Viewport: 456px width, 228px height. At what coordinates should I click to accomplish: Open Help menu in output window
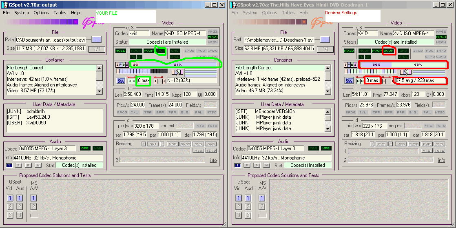coord(75,13)
